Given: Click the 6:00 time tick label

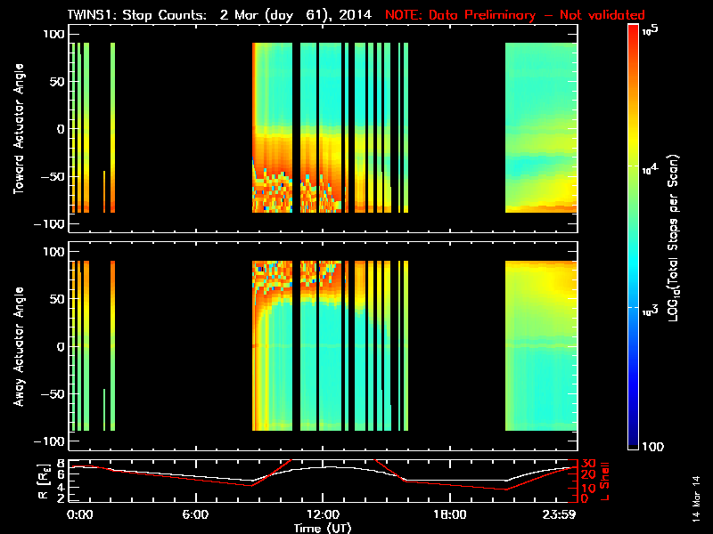Looking at the screenshot, I should coord(195,514).
